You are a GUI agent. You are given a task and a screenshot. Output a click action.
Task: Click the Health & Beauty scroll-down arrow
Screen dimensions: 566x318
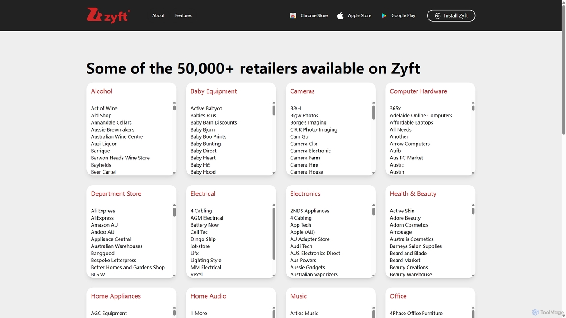473,276
